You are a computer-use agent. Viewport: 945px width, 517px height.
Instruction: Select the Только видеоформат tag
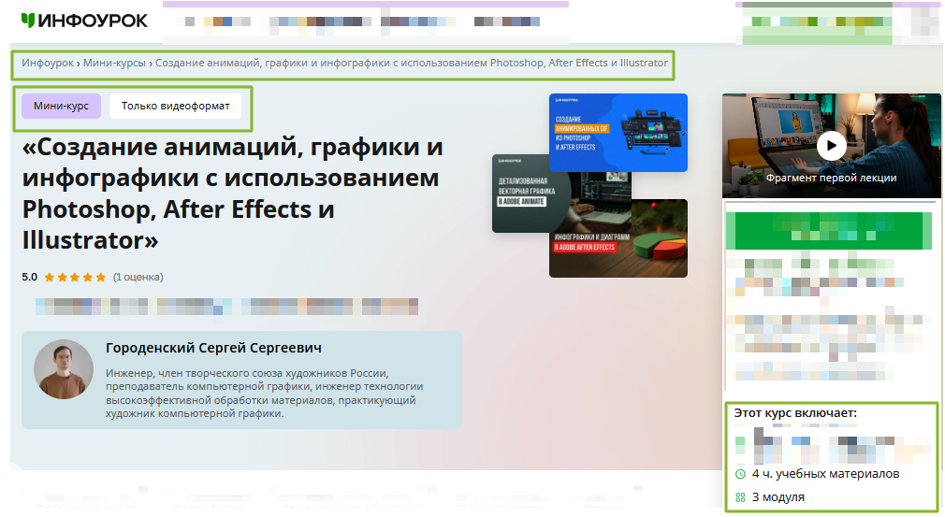point(175,106)
